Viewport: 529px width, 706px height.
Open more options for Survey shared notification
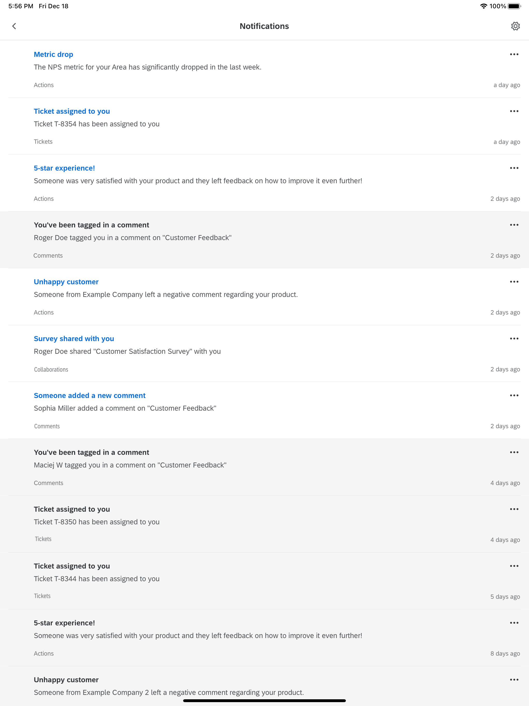[x=514, y=338]
